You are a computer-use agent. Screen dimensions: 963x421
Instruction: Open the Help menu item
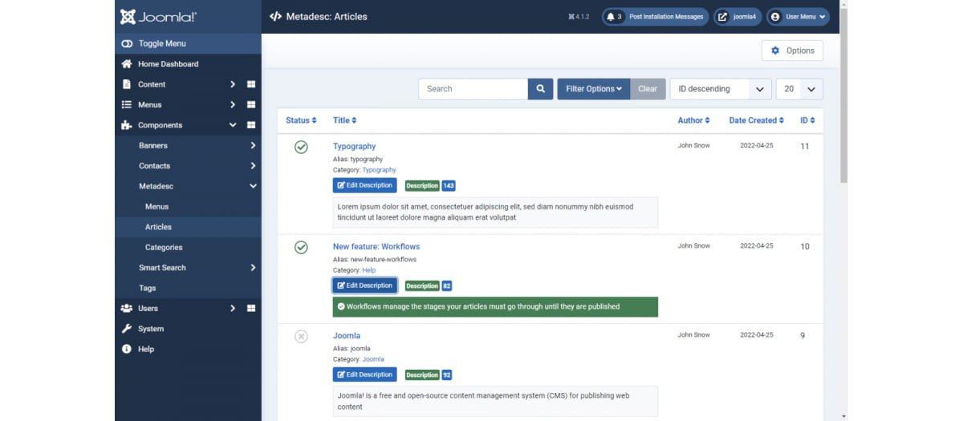(188, 350)
